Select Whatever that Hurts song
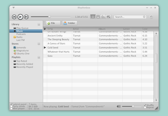Image resolution: width=168 pixels, height=116 pixels. tap(98, 52)
